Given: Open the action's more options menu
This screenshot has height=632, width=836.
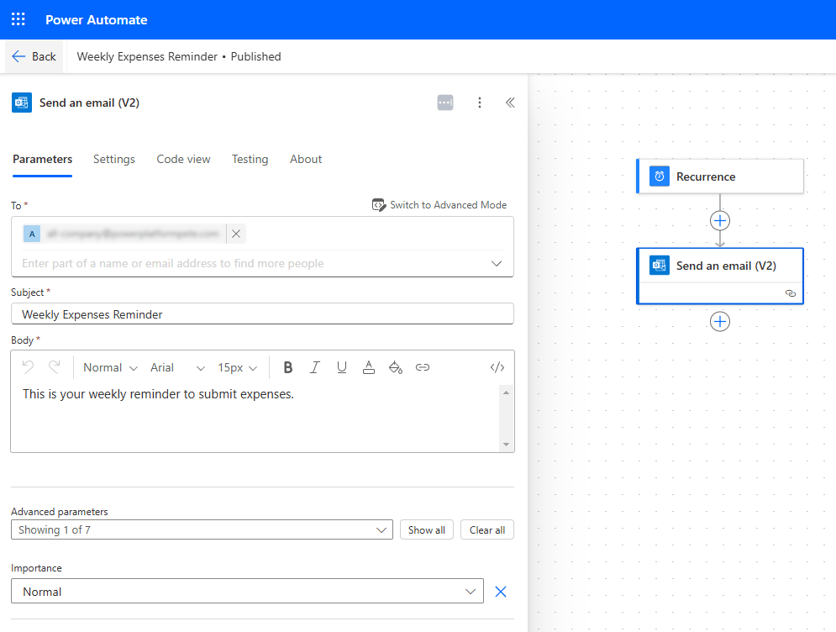Looking at the screenshot, I should [x=480, y=103].
